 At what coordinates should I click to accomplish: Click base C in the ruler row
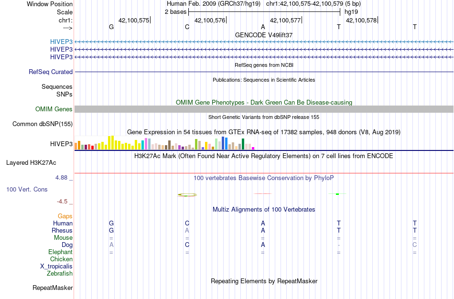click(187, 27)
